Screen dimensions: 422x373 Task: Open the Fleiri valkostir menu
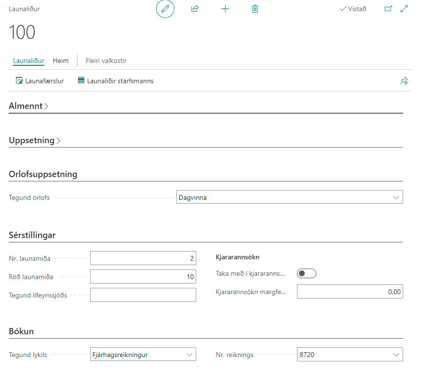106,61
